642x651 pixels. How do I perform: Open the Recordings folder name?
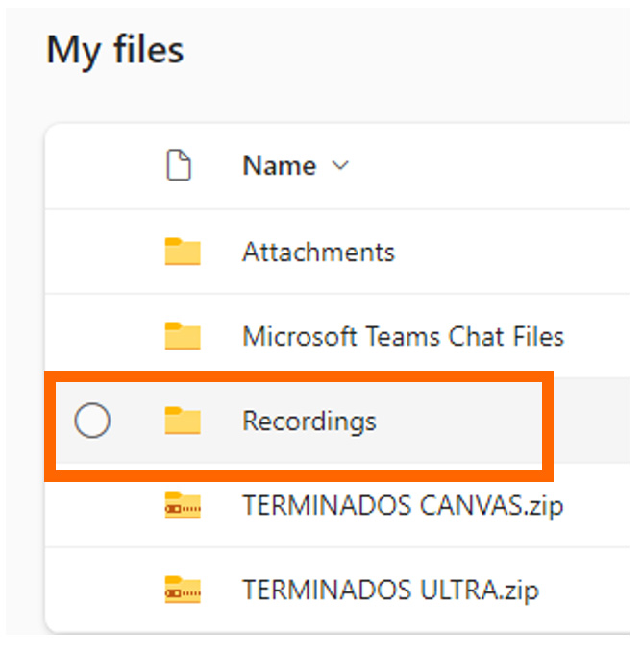[309, 421]
